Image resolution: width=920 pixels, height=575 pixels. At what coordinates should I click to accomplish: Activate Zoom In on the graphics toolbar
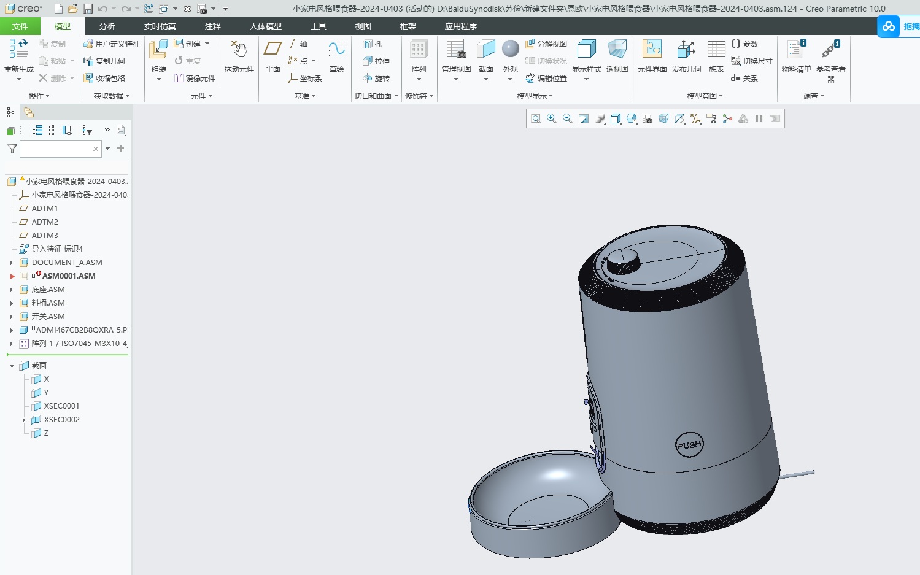[x=551, y=118]
